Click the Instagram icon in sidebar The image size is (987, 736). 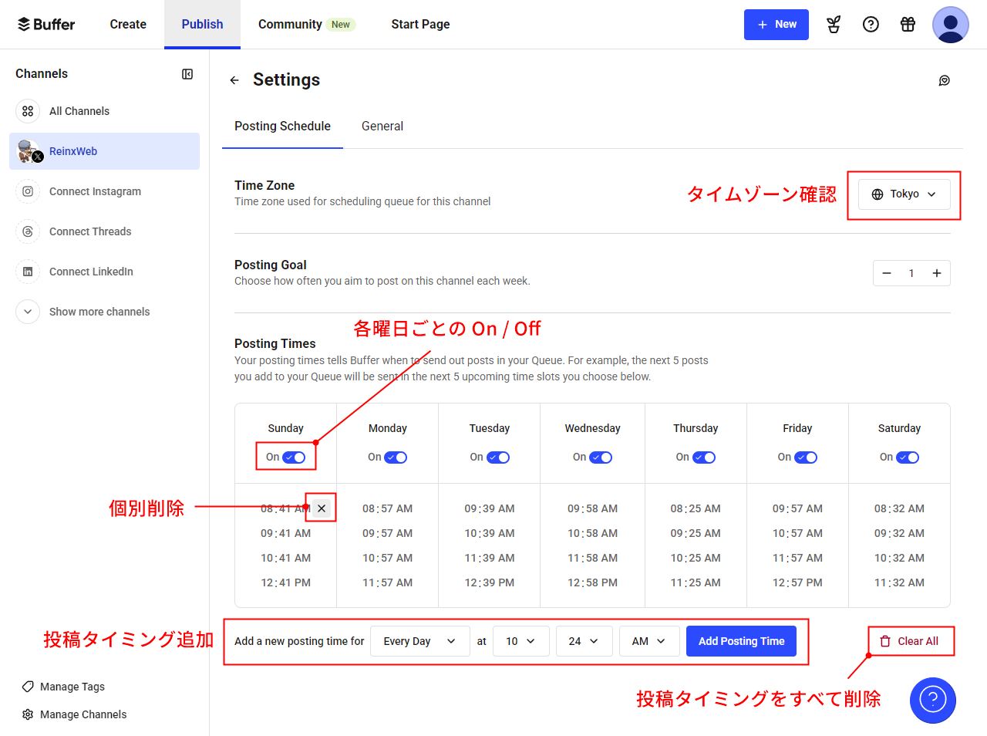[28, 191]
